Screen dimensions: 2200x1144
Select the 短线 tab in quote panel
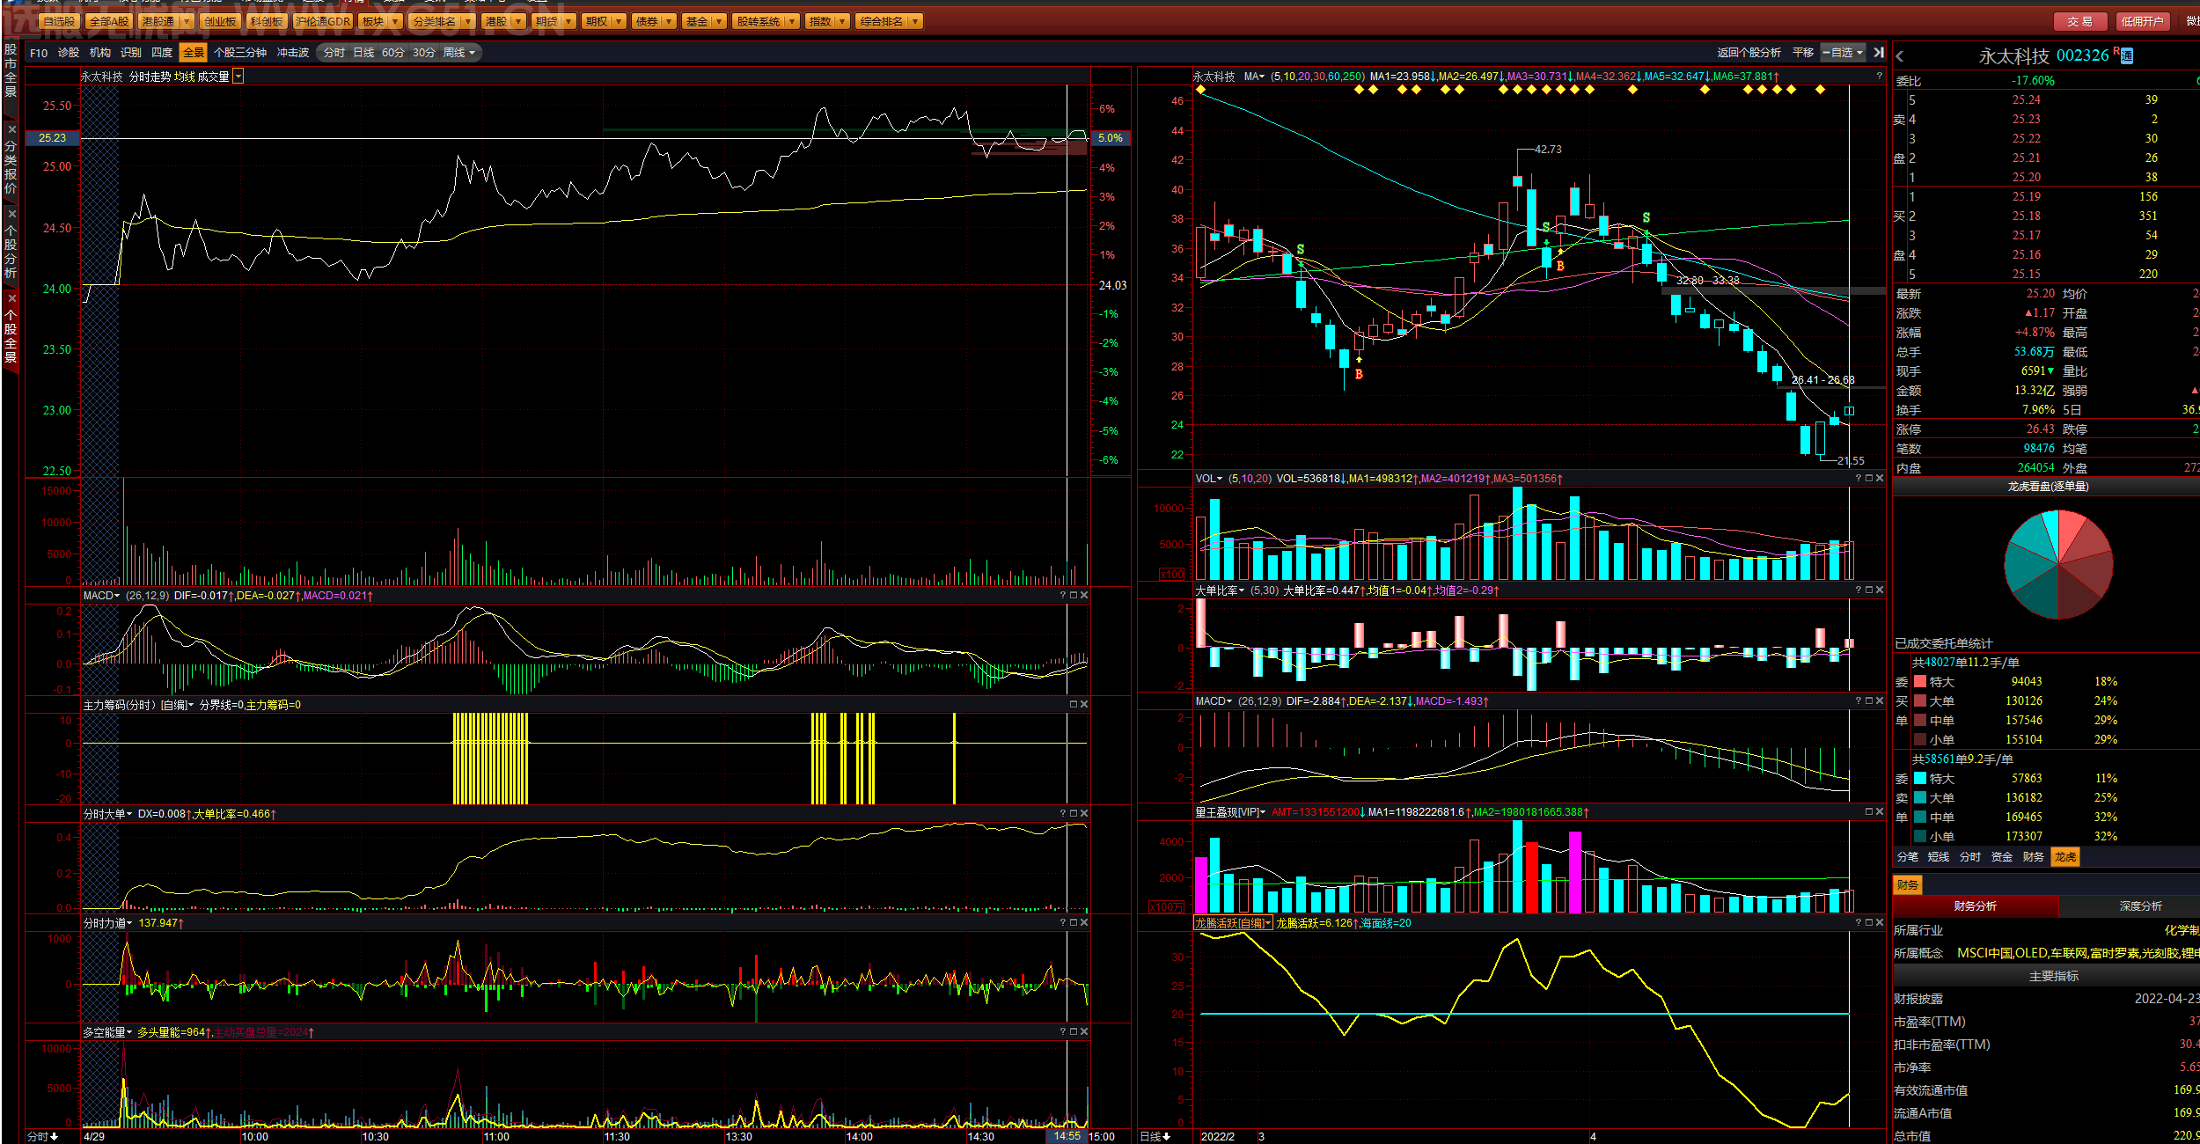pos(1939,857)
